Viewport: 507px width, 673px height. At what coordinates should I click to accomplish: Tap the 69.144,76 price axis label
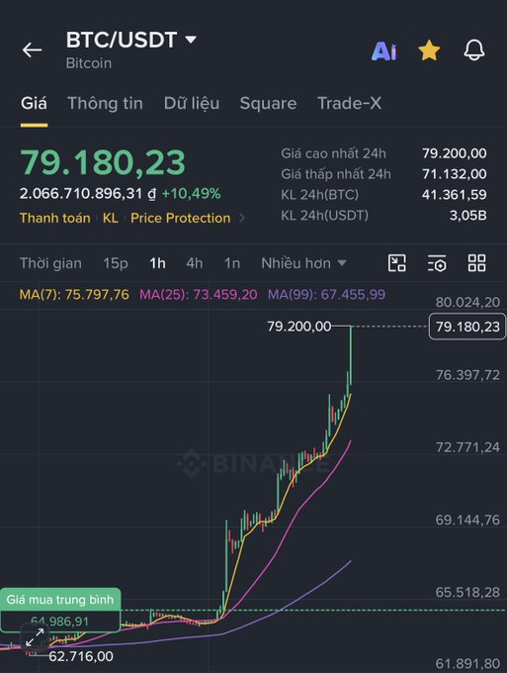467,520
